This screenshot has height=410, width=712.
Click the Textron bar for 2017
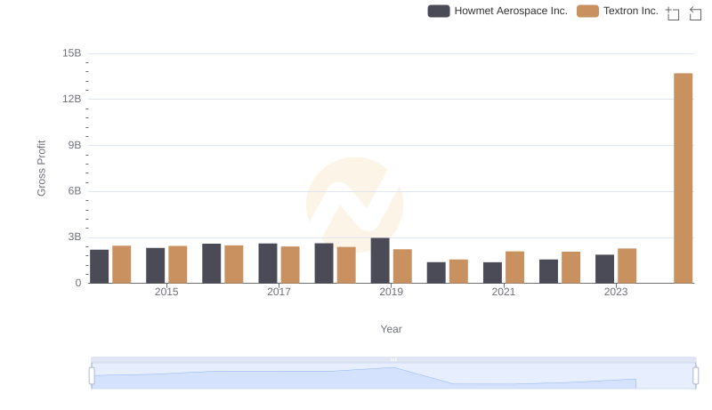click(x=290, y=265)
